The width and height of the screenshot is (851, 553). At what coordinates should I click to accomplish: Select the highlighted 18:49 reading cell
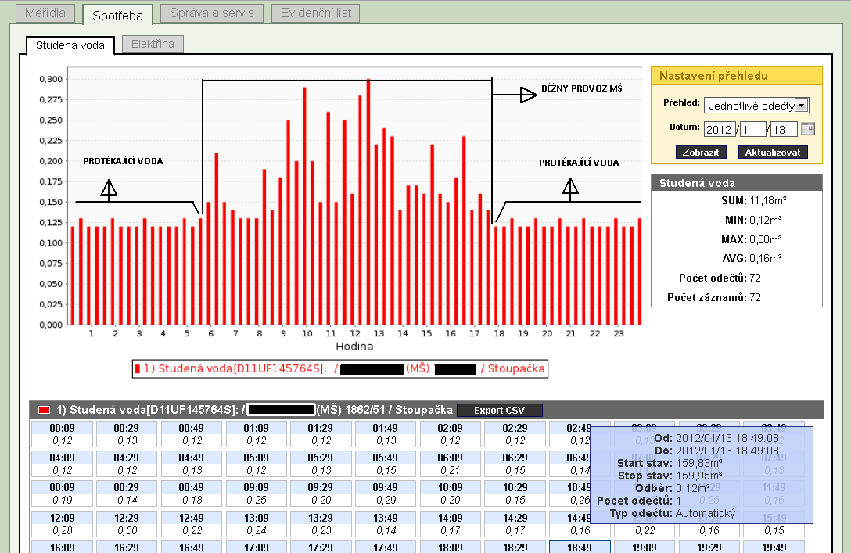[x=580, y=547]
